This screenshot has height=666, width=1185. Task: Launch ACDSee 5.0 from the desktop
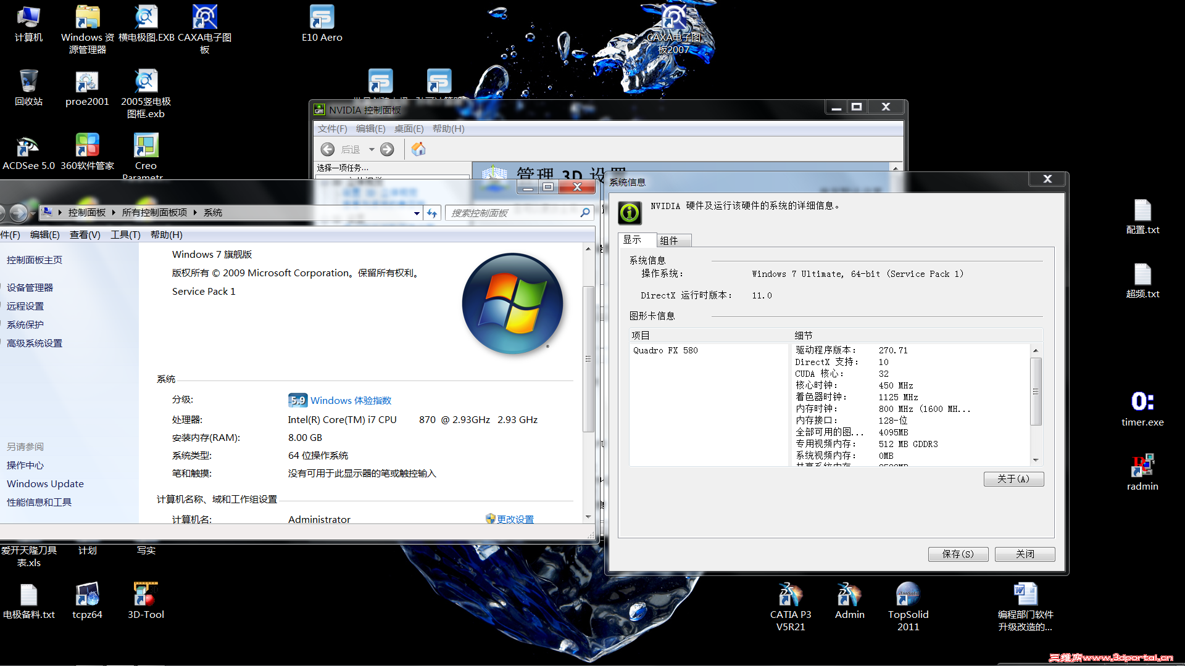tap(27, 148)
